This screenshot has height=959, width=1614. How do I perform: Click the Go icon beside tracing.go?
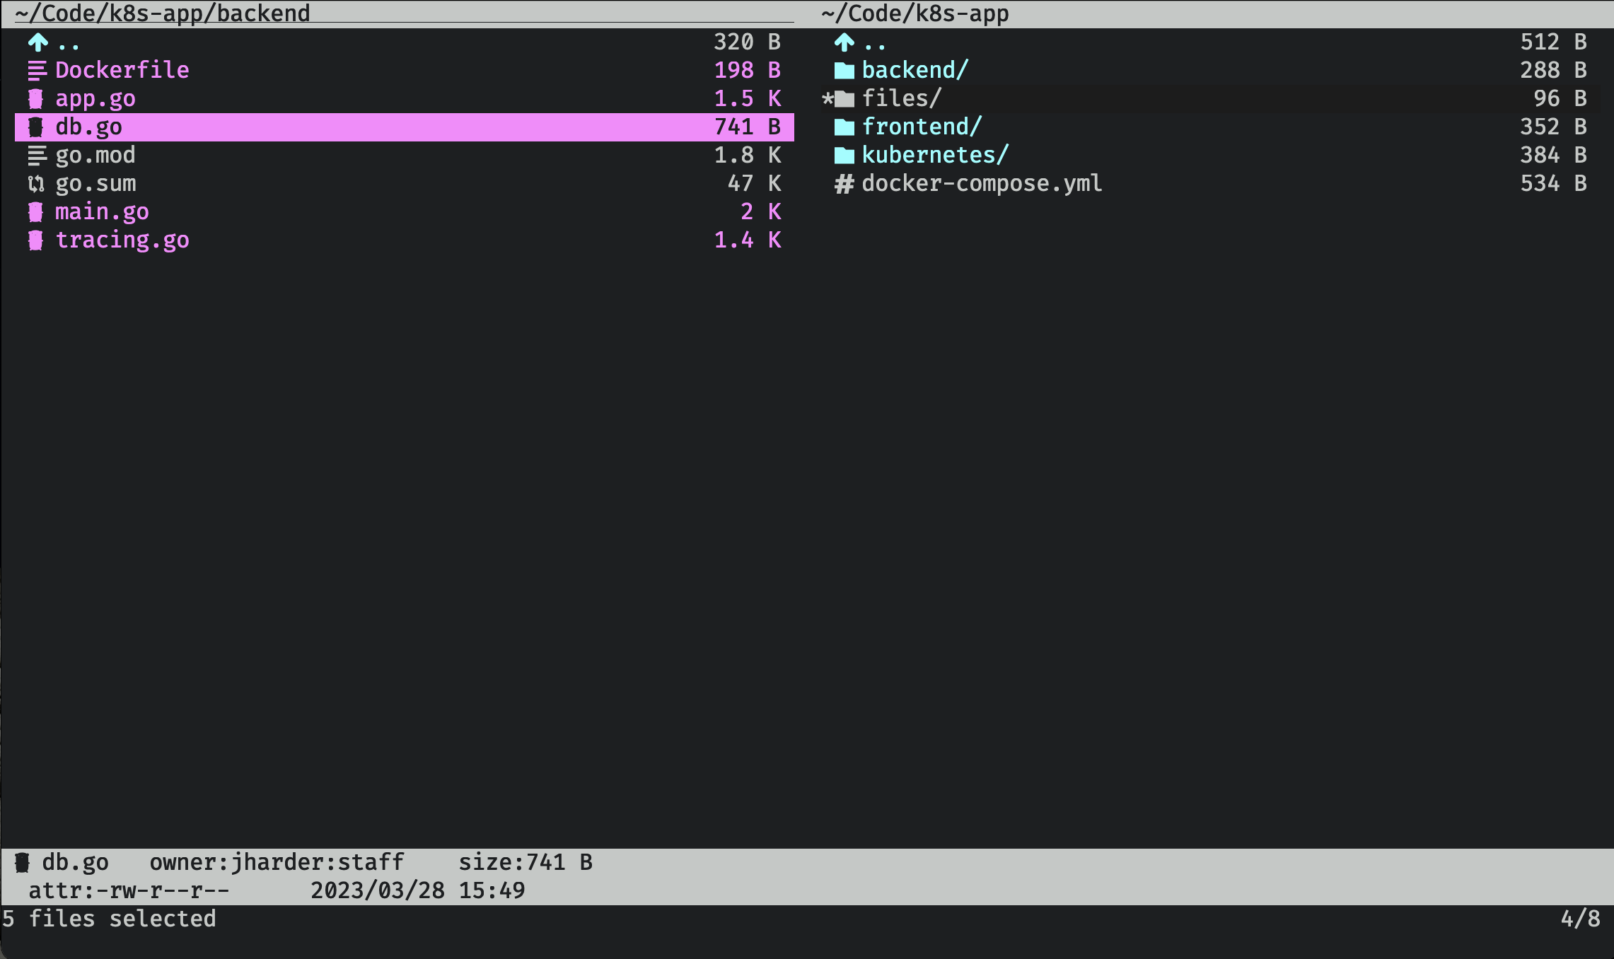pyautogui.click(x=35, y=240)
